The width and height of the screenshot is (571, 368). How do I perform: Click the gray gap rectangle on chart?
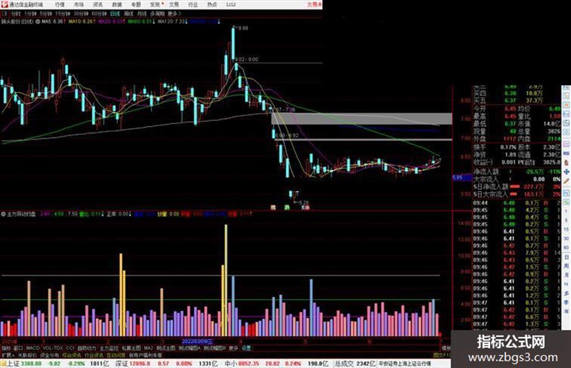362,119
